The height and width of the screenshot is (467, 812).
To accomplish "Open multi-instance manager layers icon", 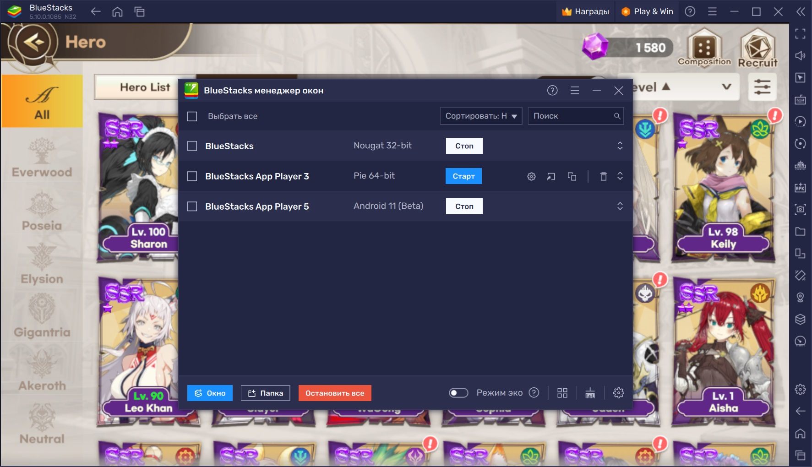I will point(800,319).
